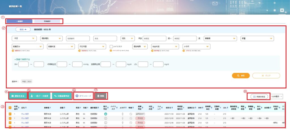Viewport: 290px width, 129px height.
Task: Change the 100件表示 page size dropdown
Action: click(276, 96)
